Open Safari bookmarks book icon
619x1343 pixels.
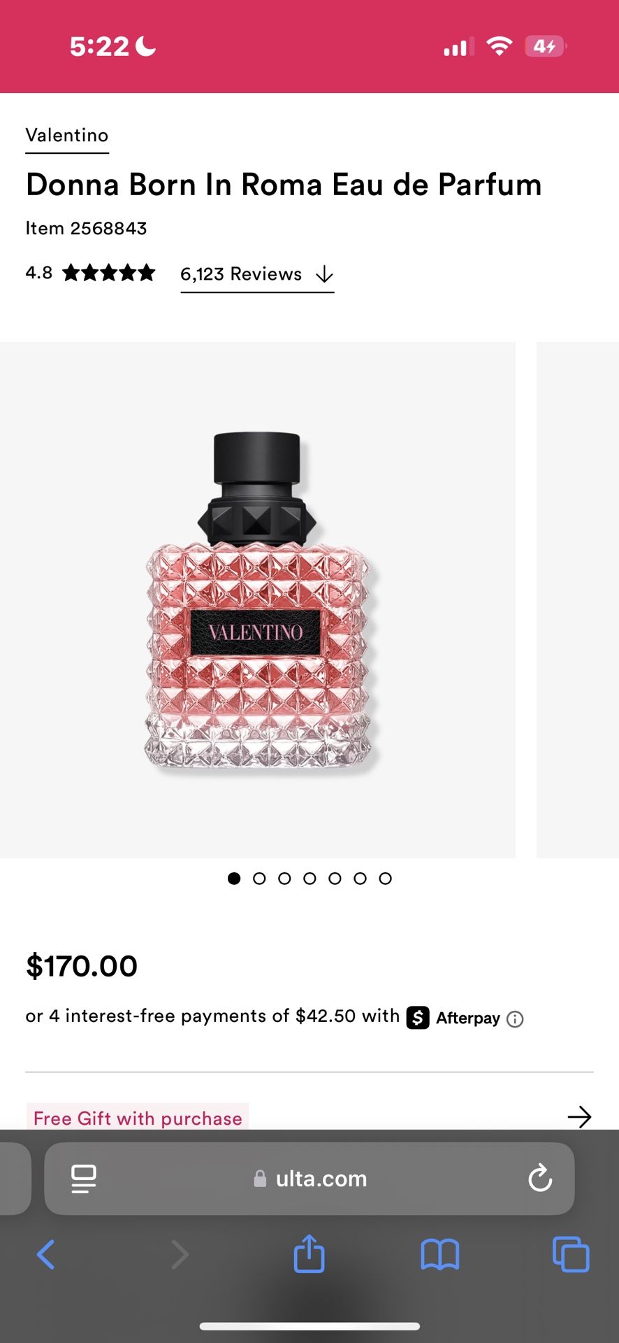click(439, 1254)
